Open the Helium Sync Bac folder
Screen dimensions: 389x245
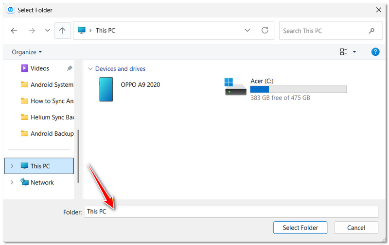point(47,117)
